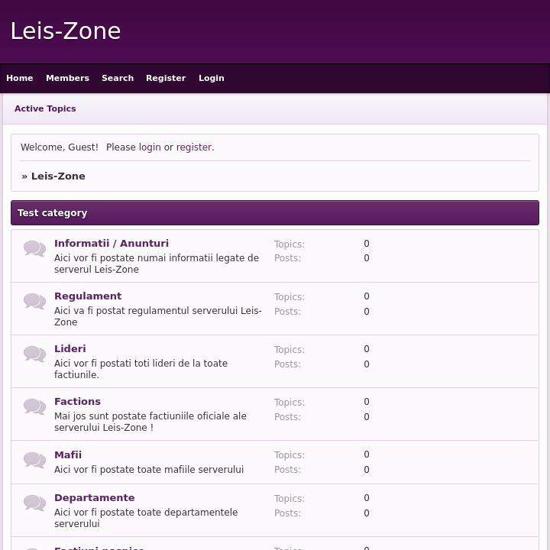Click the speech bubble icon beside Informatii / Anunturi
This screenshot has height=550, width=550.
tap(34, 248)
